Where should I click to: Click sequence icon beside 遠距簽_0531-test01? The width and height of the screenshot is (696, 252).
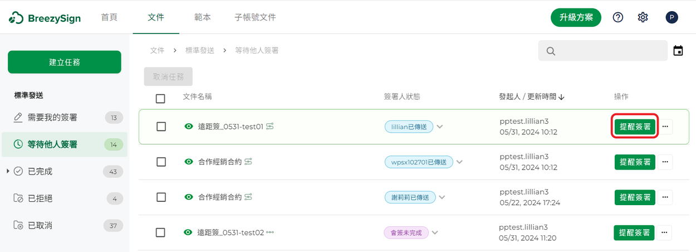(270, 127)
